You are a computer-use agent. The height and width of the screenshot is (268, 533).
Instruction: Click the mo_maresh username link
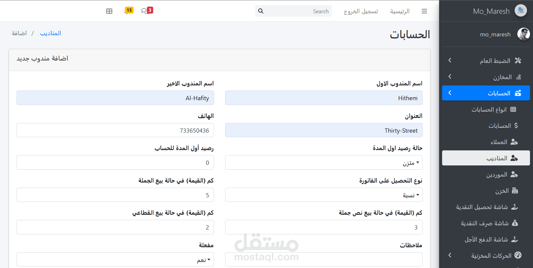(x=495, y=34)
